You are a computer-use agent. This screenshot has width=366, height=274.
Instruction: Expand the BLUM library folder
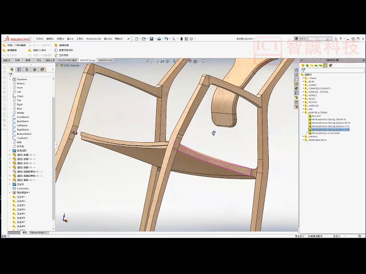[304, 82]
